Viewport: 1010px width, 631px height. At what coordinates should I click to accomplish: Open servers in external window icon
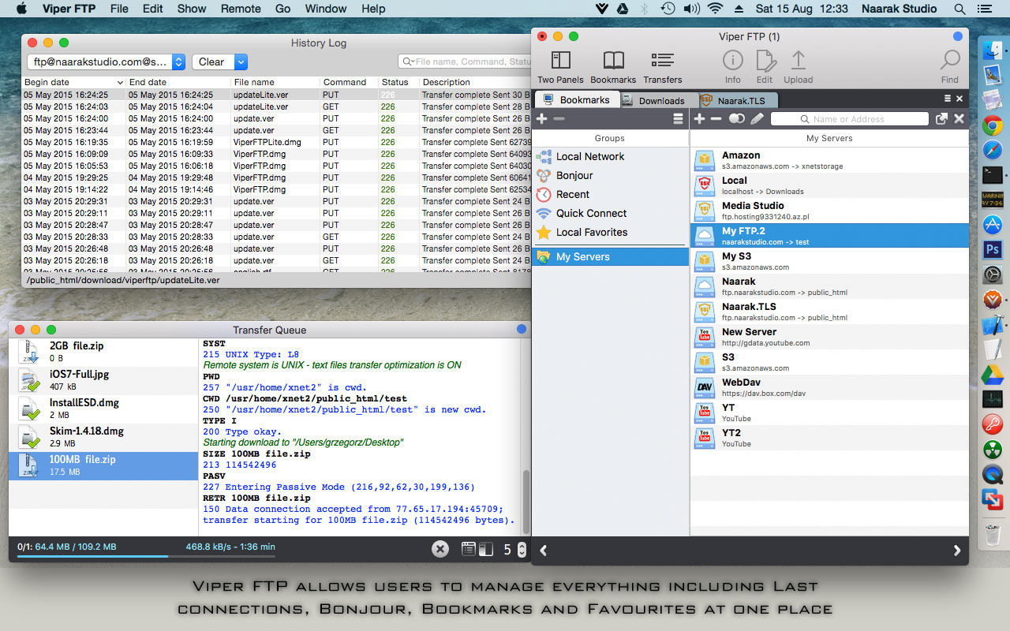pos(941,119)
